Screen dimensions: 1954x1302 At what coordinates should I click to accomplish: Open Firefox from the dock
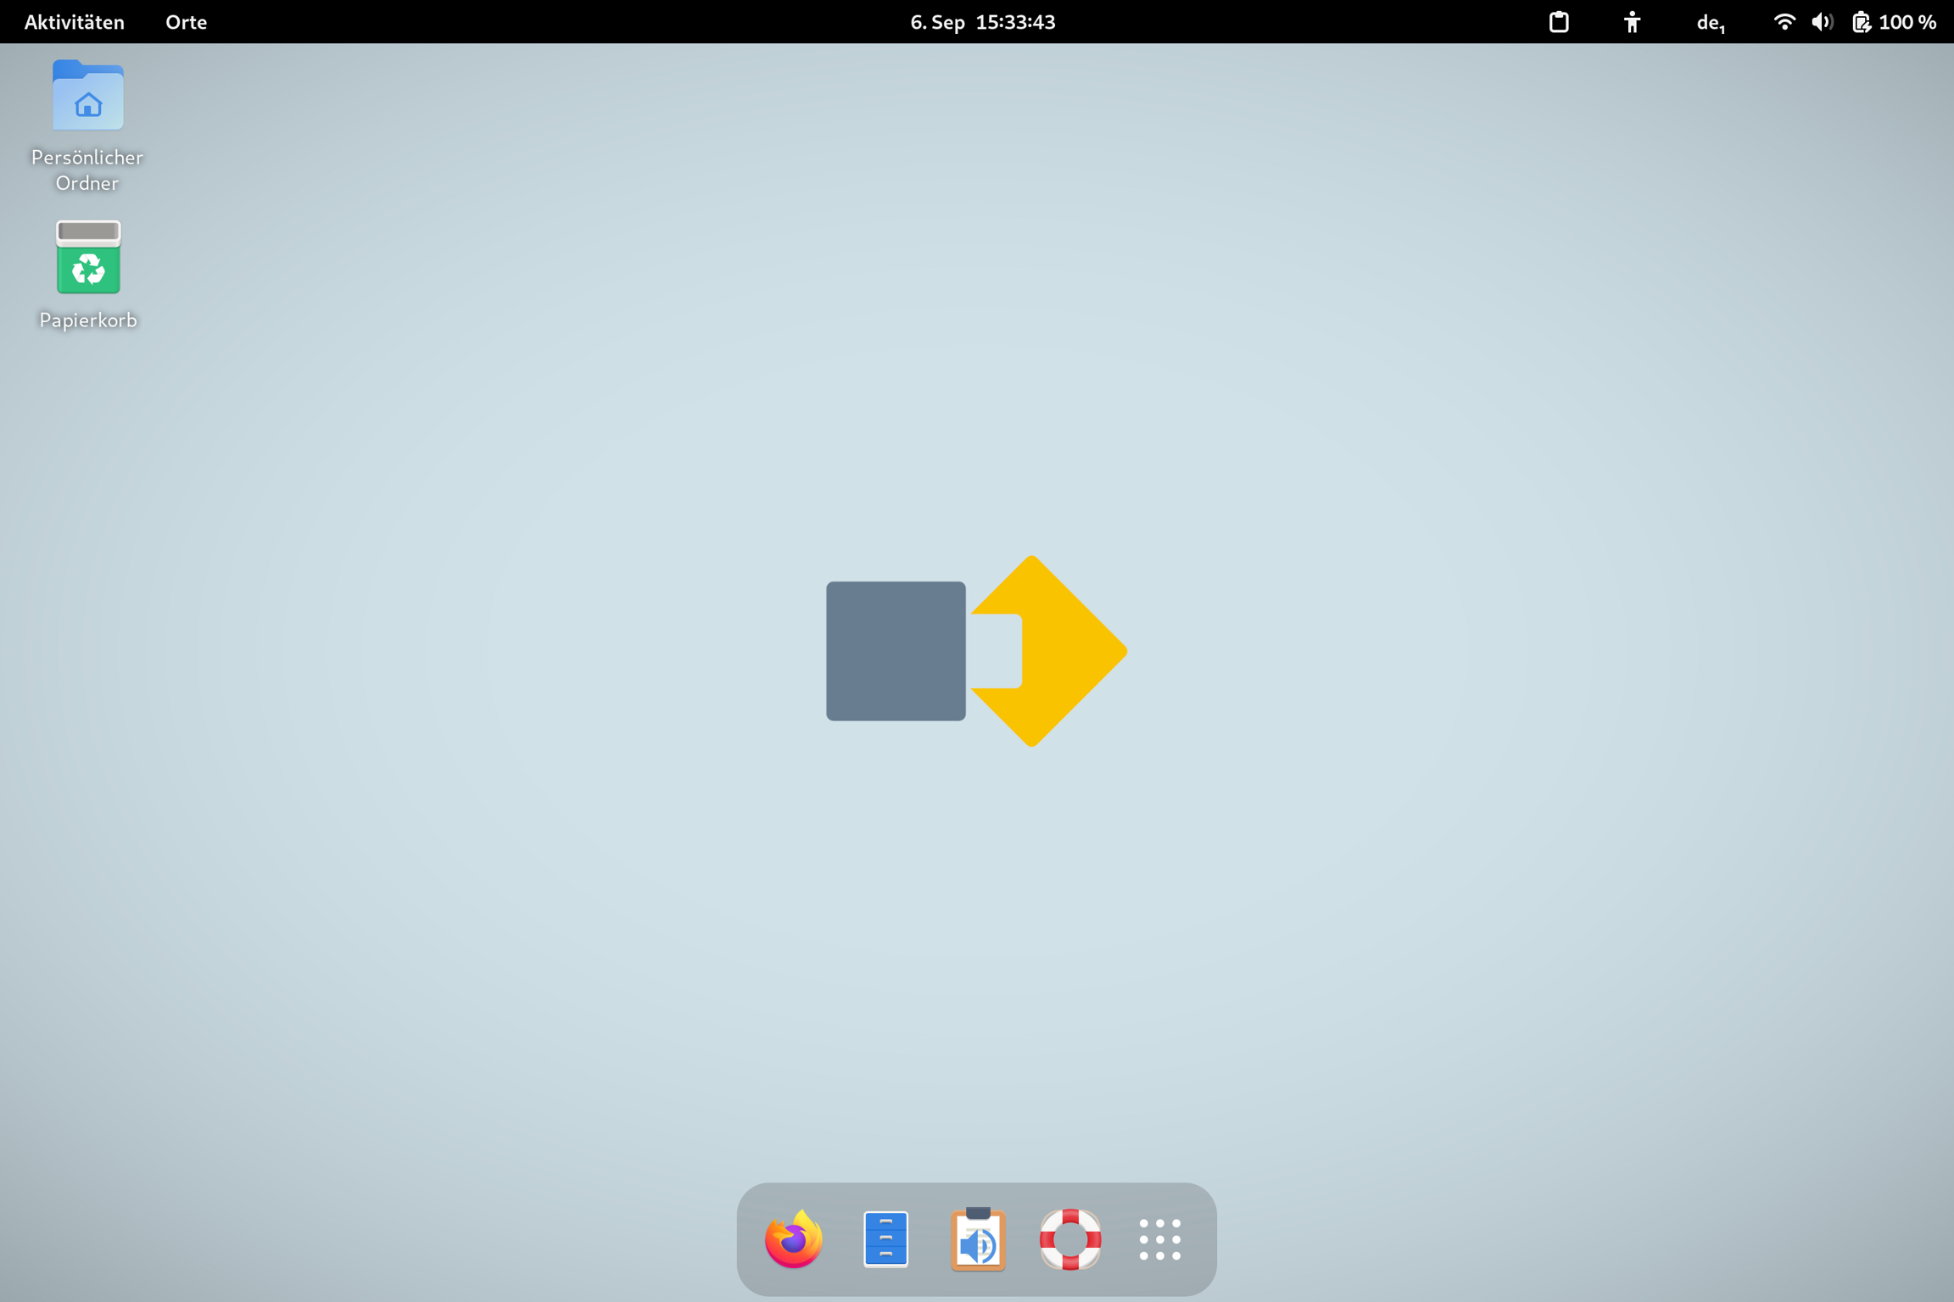pos(793,1239)
